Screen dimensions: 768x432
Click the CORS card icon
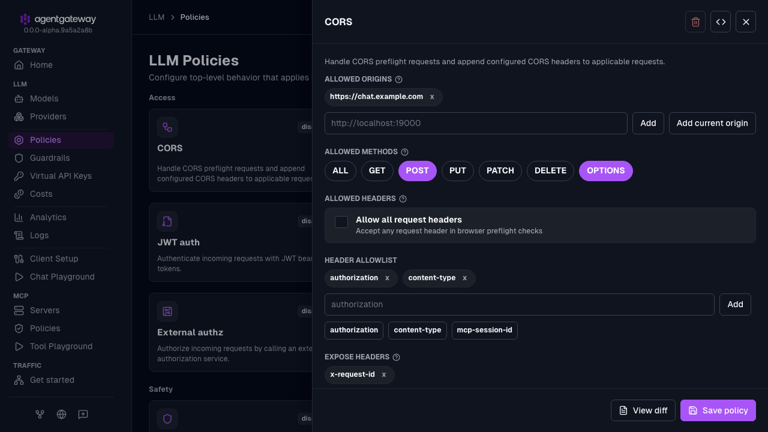coord(167,127)
